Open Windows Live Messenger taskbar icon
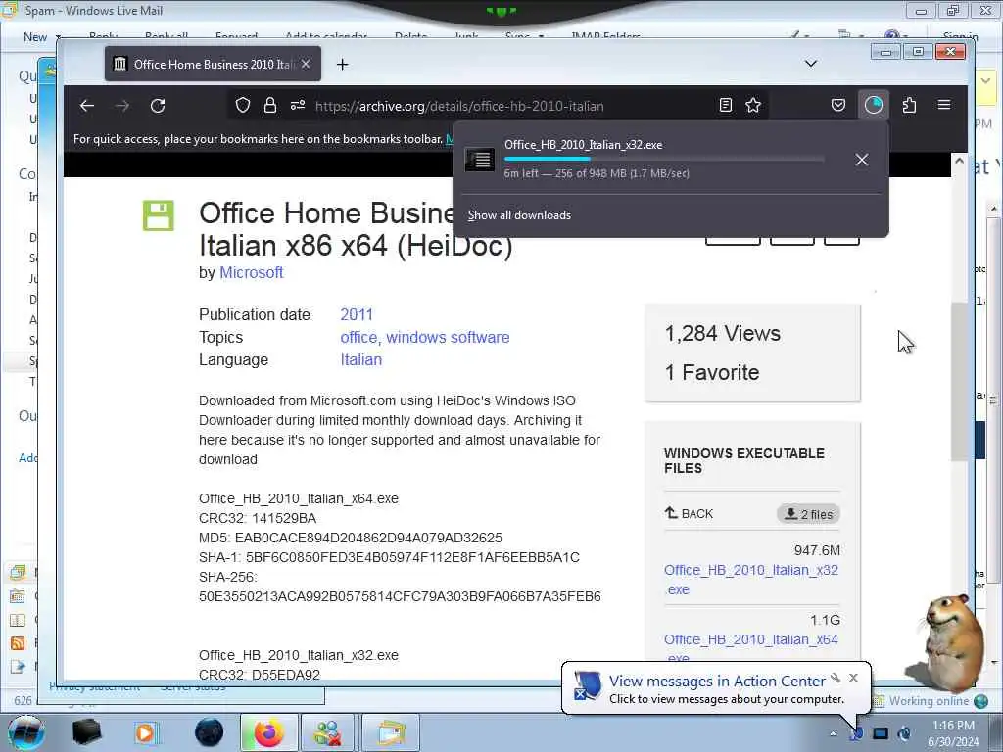Image resolution: width=1003 pixels, height=752 pixels. click(327, 732)
